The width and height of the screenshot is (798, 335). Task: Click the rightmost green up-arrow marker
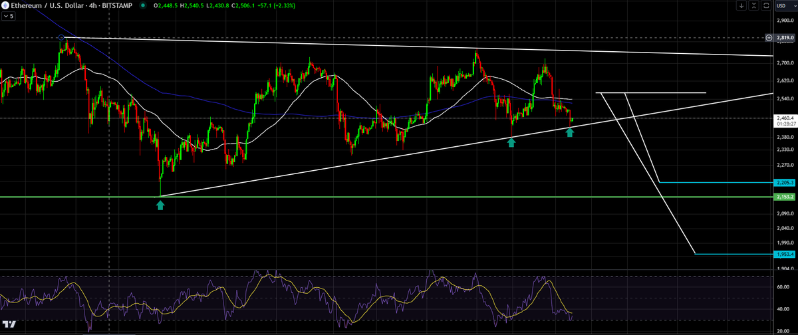pos(569,133)
